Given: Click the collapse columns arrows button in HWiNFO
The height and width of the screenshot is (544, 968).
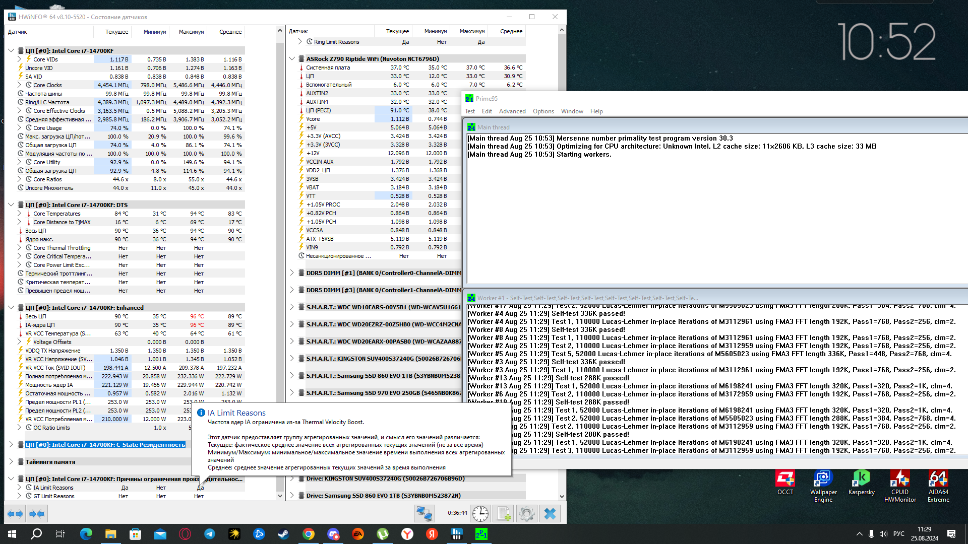Looking at the screenshot, I should pos(37,514).
